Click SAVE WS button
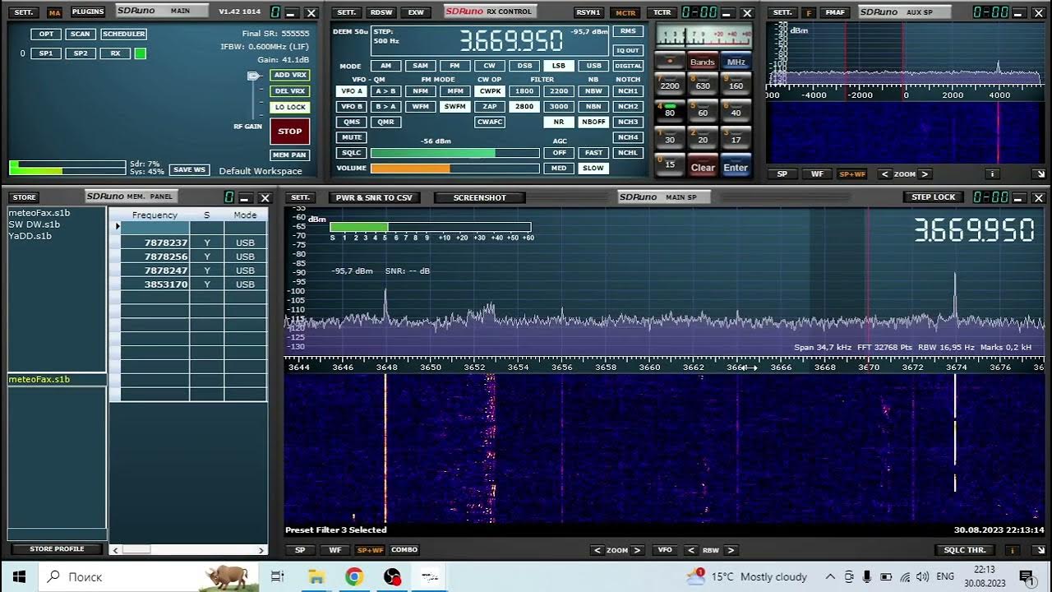This screenshot has width=1052, height=592. (x=189, y=170)
